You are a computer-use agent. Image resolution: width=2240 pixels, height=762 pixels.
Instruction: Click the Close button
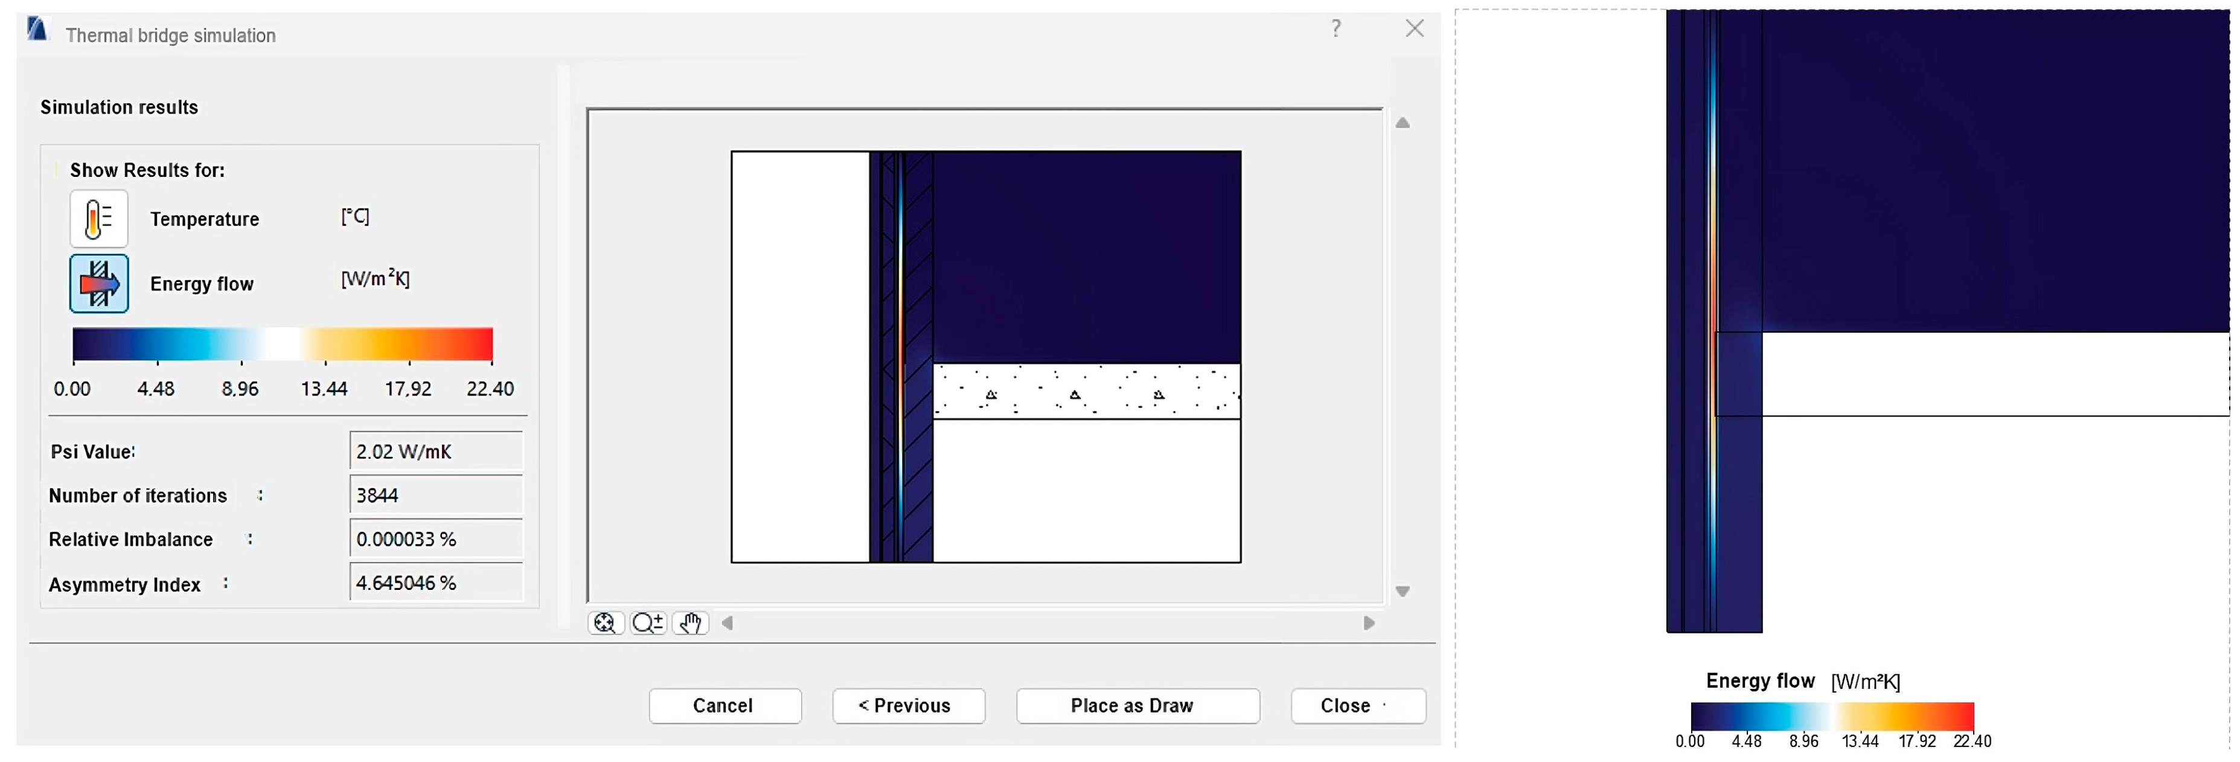click(1357, 705)
